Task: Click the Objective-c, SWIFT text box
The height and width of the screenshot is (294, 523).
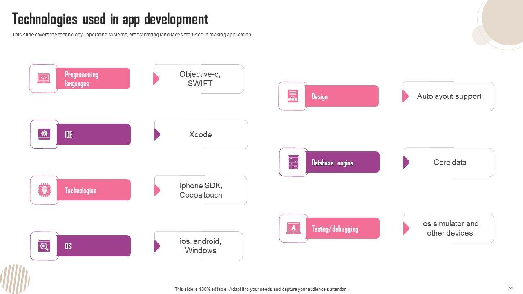Action: pos(199,79)
